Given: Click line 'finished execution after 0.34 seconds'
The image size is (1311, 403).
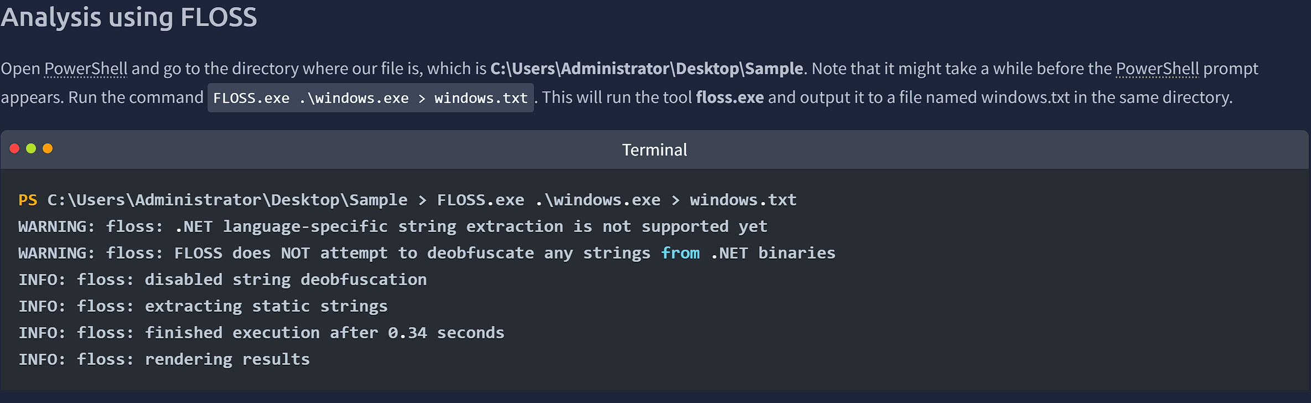Looking at the screenshot, I should pos(261,333).
